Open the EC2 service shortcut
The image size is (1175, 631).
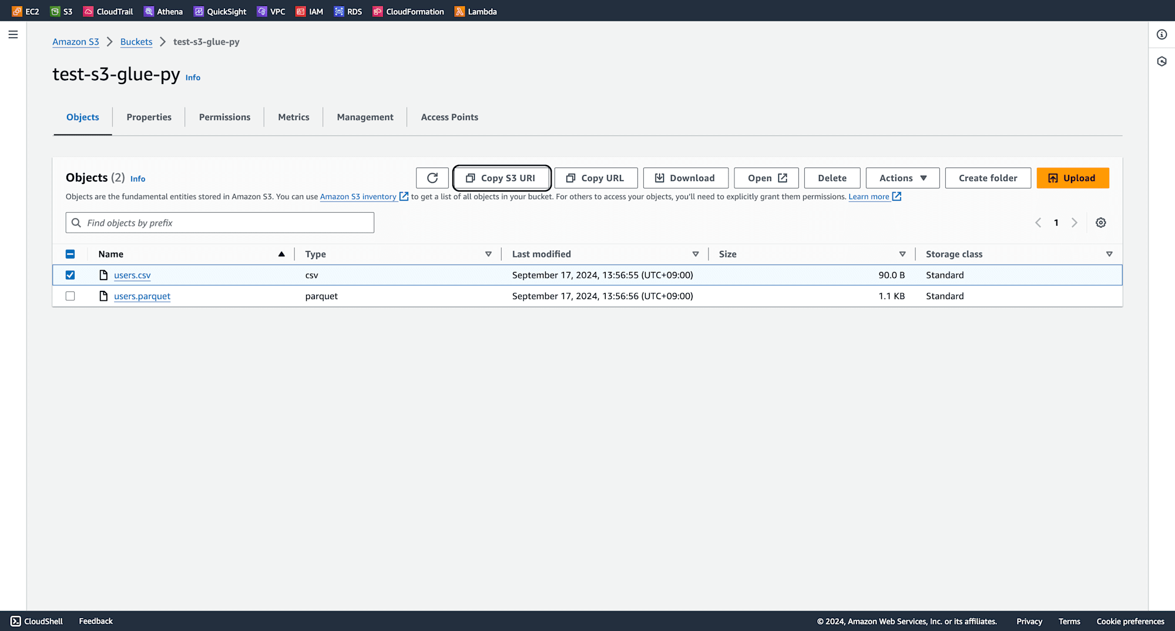25,11
